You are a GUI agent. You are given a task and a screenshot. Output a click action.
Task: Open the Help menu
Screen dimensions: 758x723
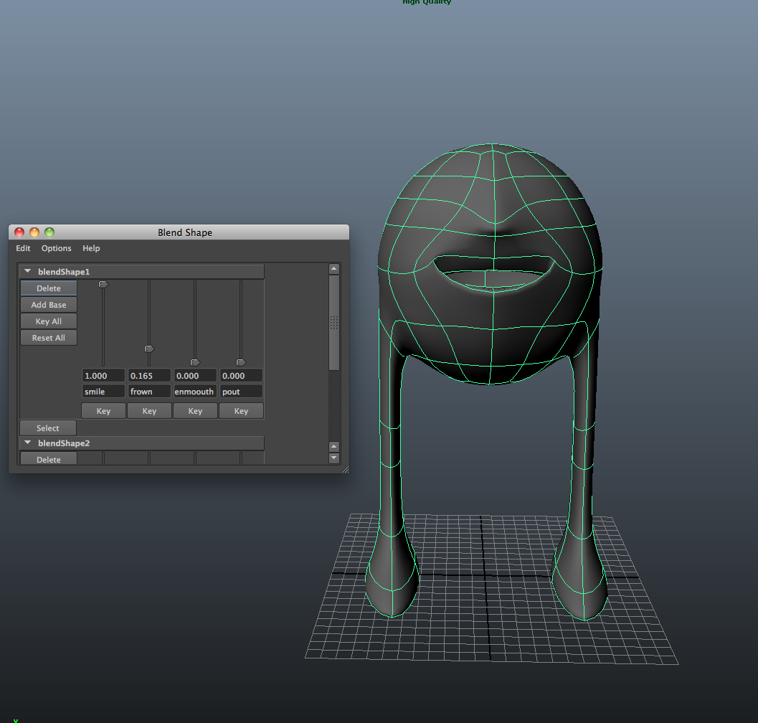pyautogui.click(x=91, y=248)
